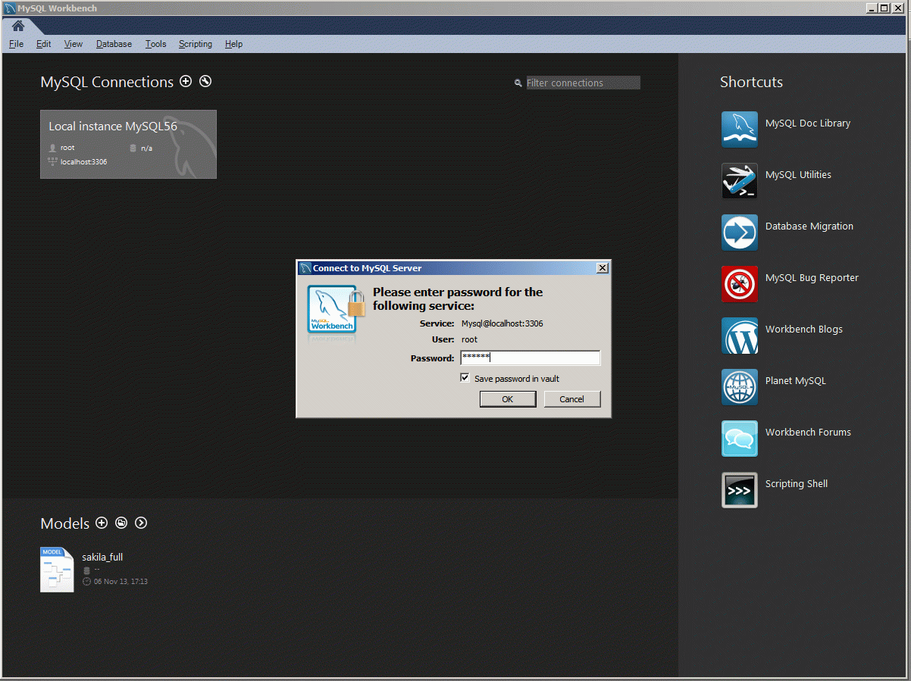Add a new MySQL connection plus icon
Image resolution: width=911 pixels, height=681 pixels.
point(186,81)
